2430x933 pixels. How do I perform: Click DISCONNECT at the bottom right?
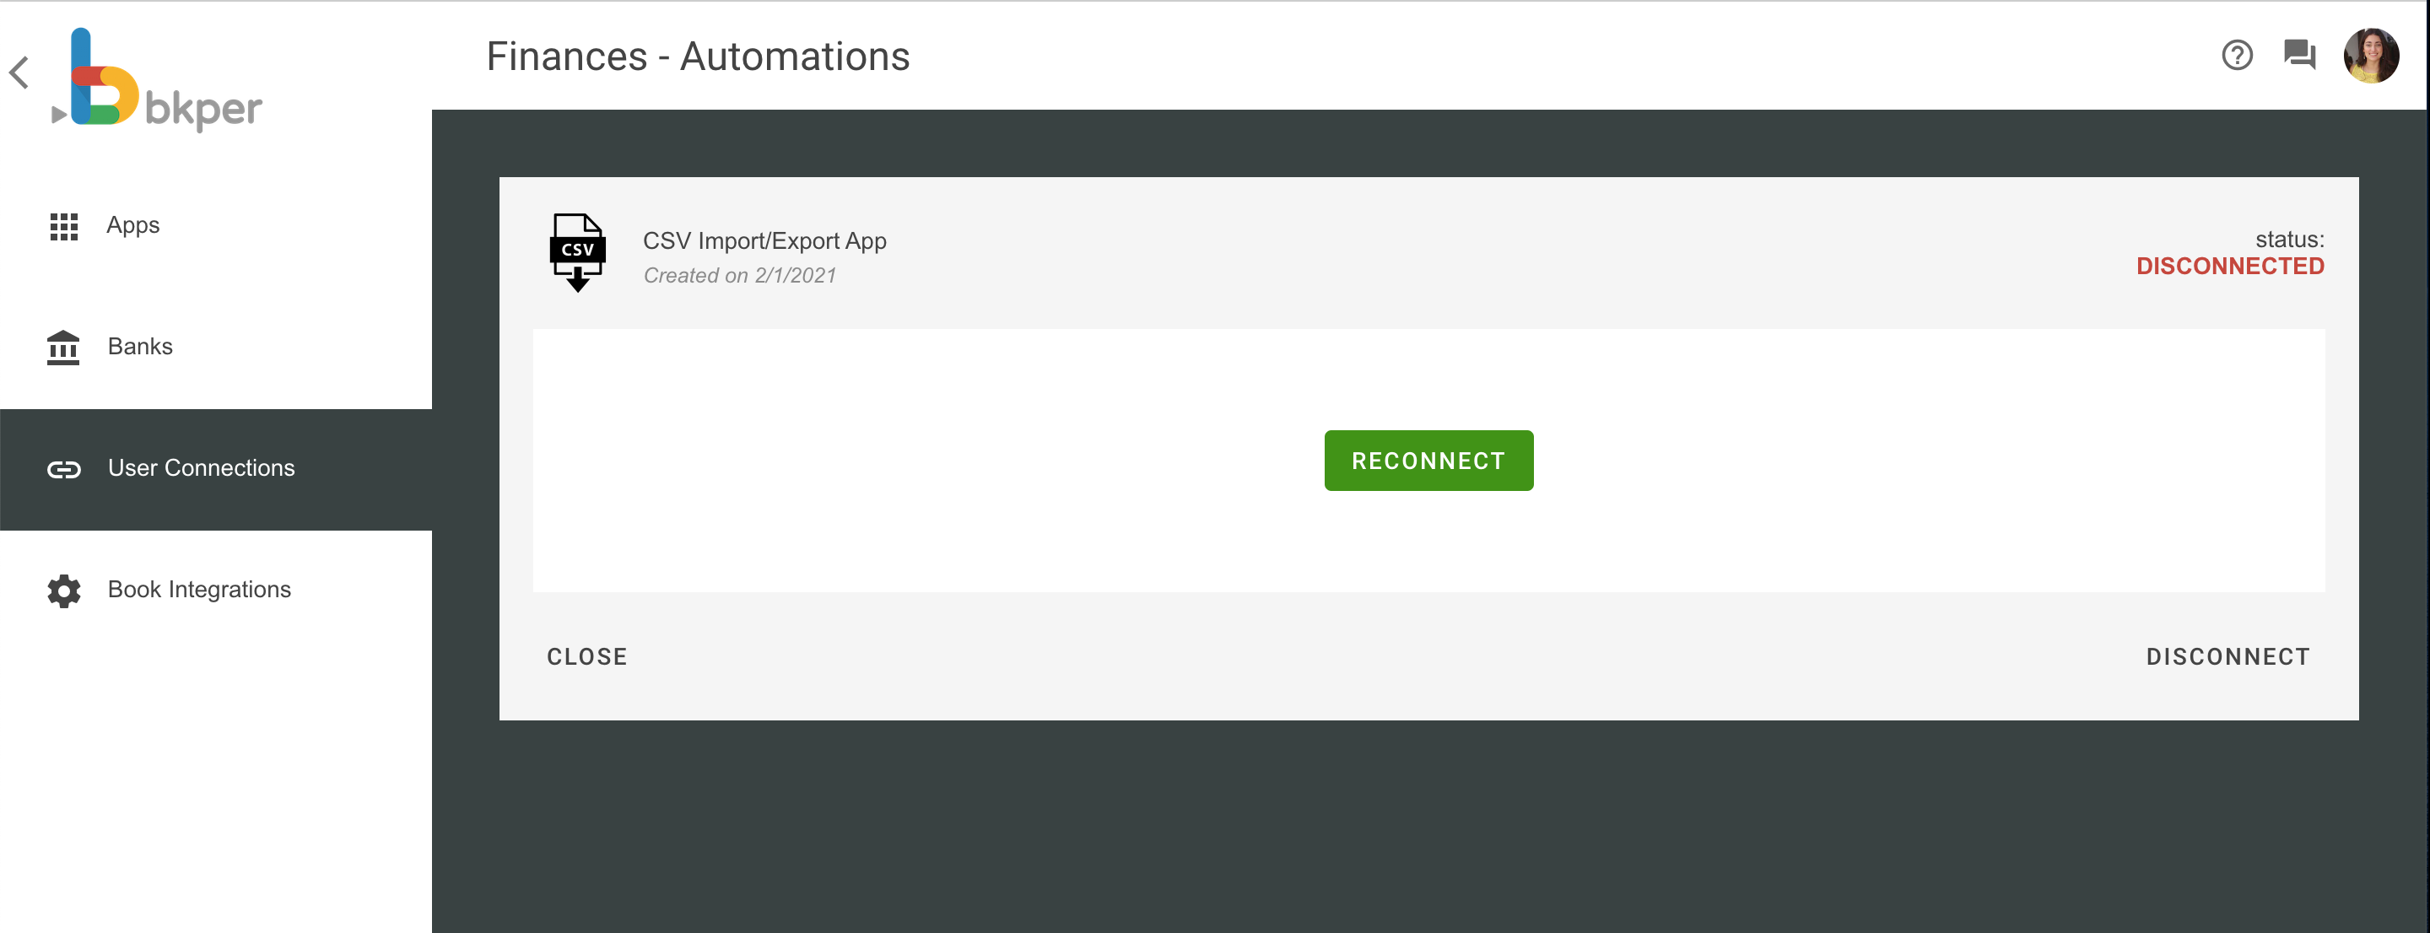pos(2228,655)
